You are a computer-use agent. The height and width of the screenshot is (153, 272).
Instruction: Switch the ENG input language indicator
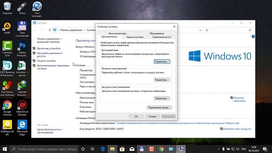(244, 149)
